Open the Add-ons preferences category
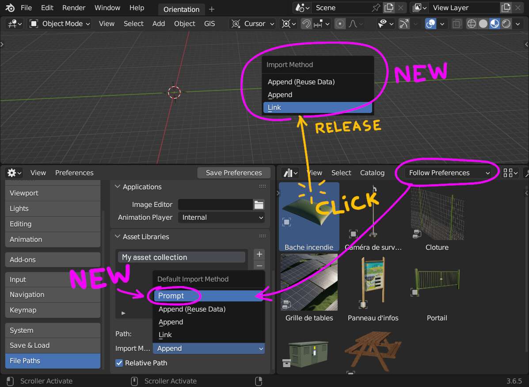Screen dimensions: 529x387 [53, 259]
